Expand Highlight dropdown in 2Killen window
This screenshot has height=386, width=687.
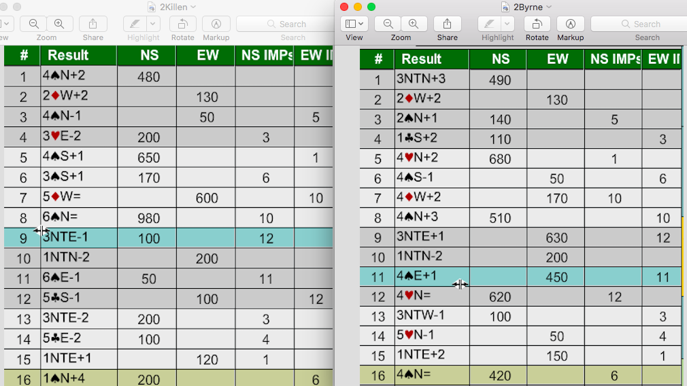[x=152, y=24]
